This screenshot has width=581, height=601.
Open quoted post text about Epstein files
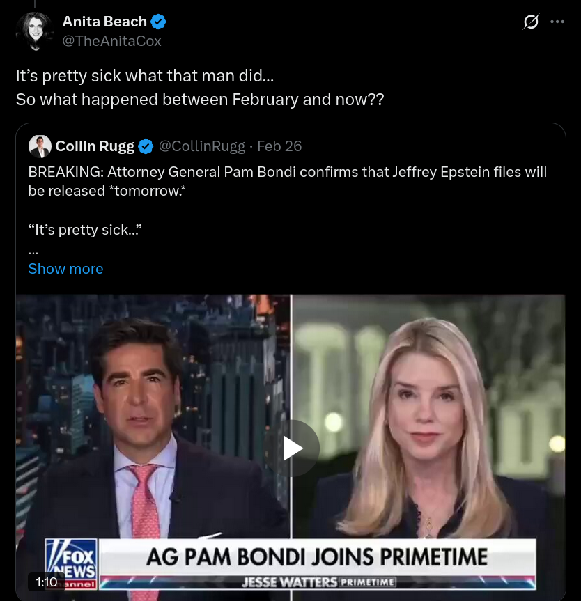click(x=287, y=181)
